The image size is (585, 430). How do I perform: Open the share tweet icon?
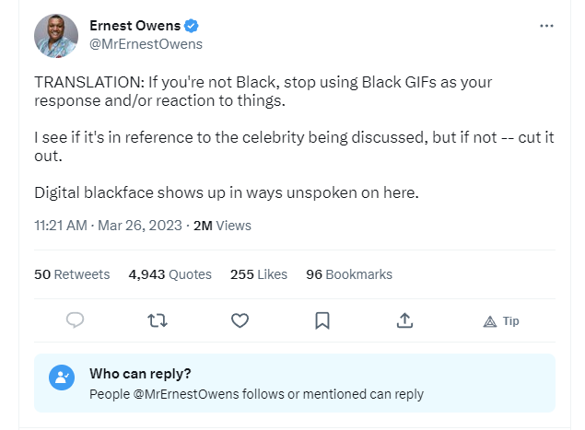pos(404,320)
